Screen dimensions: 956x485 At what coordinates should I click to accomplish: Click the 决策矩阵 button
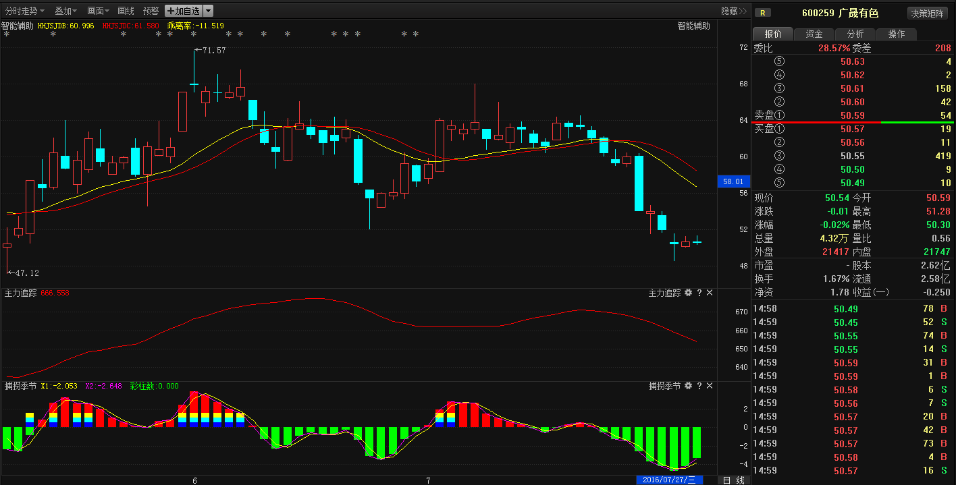(x=927, y=13)
